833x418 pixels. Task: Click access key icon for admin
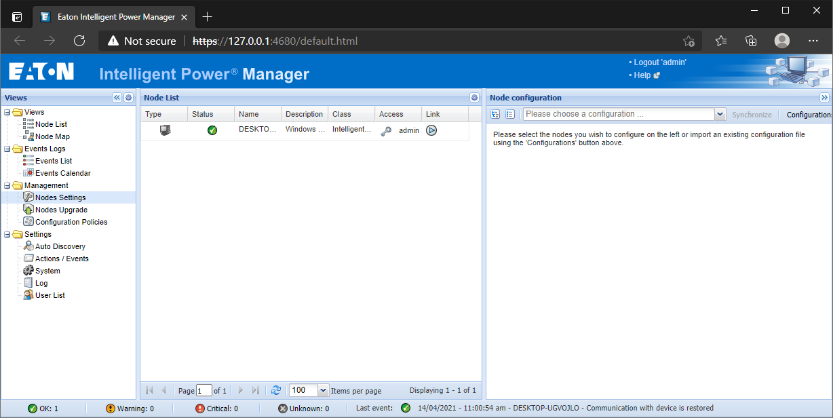point(386,131)
